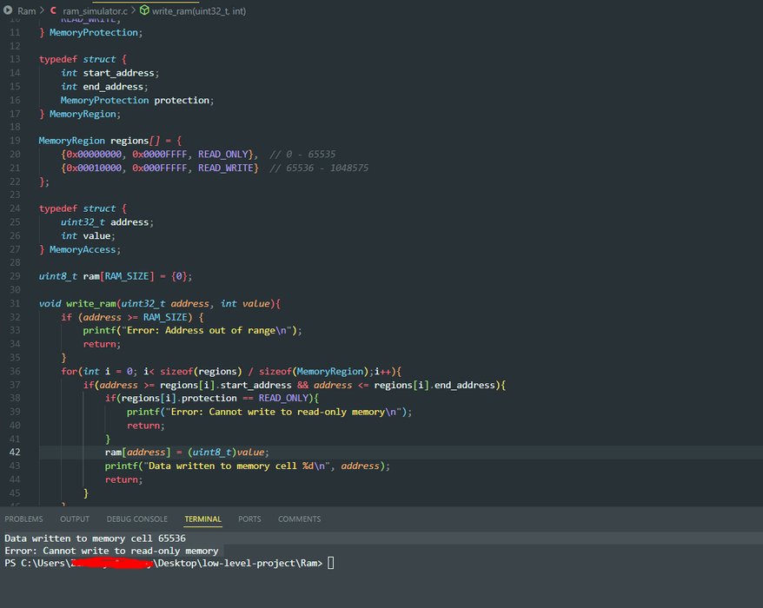
Task: Click the READ_WRITE constant in regions array
Action: tap(227, 168)
